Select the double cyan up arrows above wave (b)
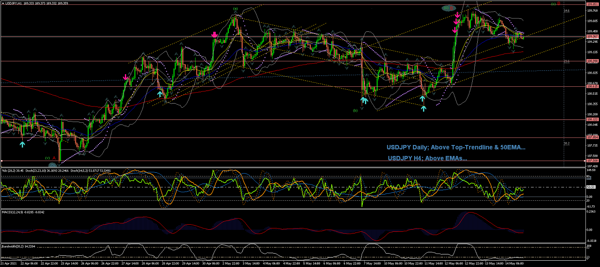600x267 pixels. tap(364, 100)
